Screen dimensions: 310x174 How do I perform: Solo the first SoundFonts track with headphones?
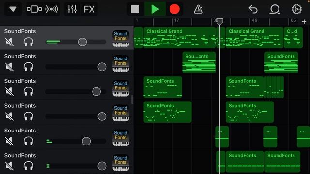click(29, 42)
